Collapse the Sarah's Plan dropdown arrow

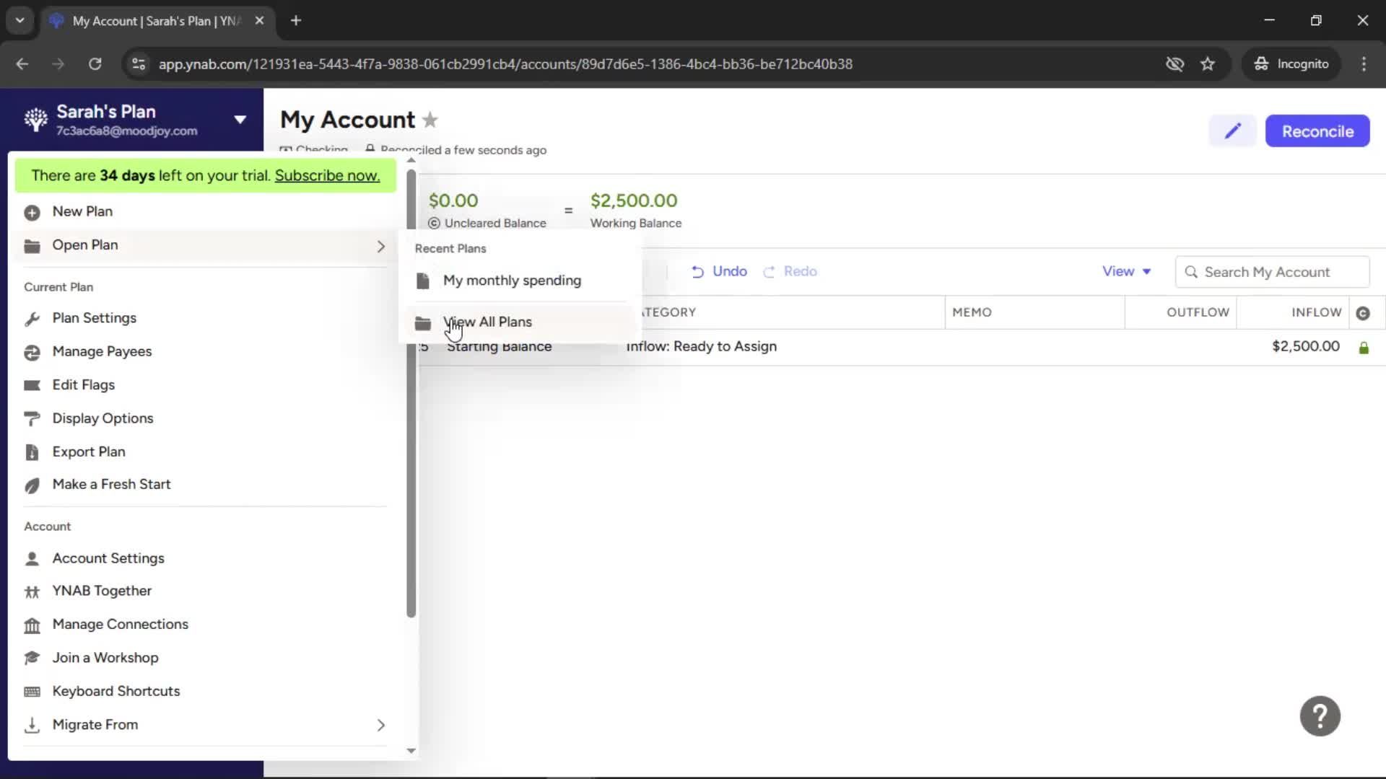tap(240, 120)
